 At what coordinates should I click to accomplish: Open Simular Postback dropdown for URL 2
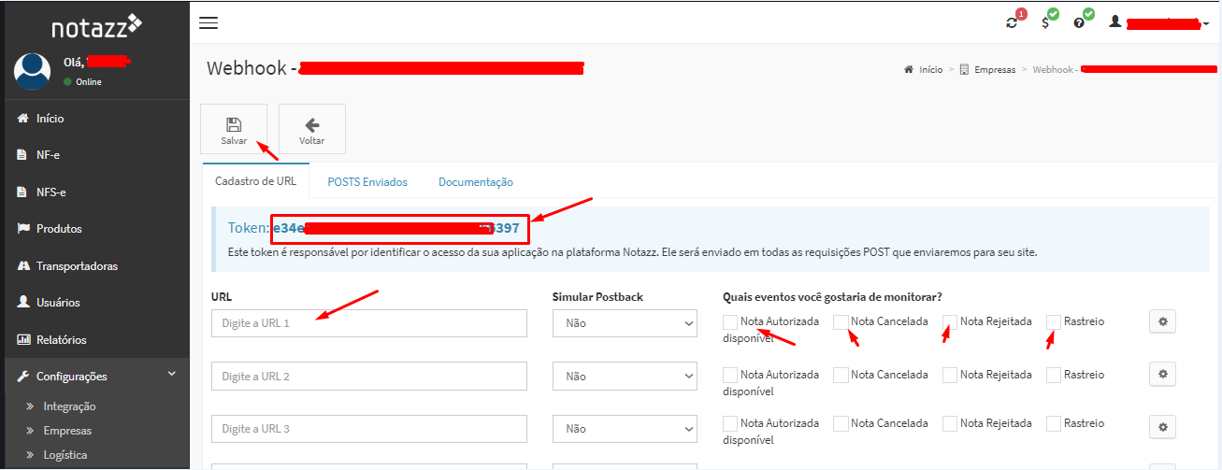(x=625, y=377)
